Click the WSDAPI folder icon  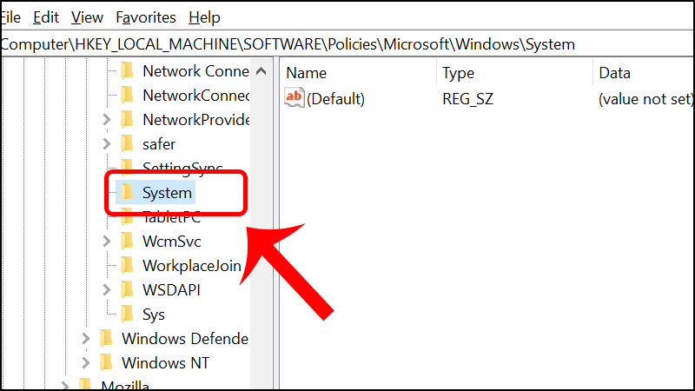127,289
